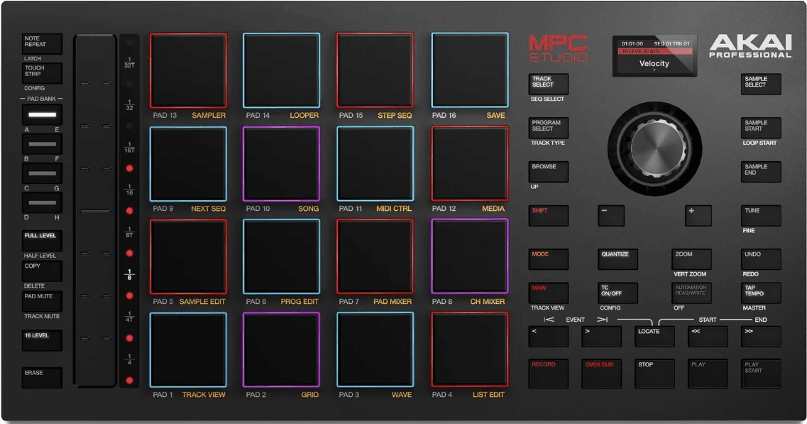
Task: Hit Pad 15 labeled Step Seq
Action: pyautogui.click(x=374, y=70)
